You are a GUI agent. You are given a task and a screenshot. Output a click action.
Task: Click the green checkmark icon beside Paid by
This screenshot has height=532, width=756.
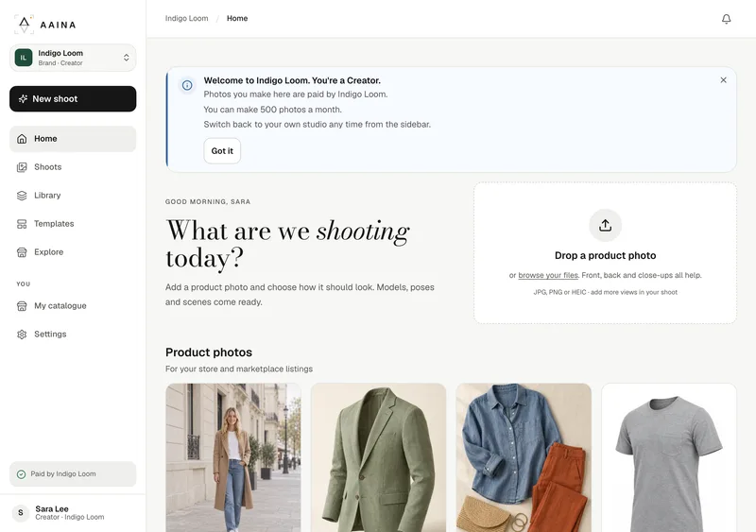click(x=21, y=474)
